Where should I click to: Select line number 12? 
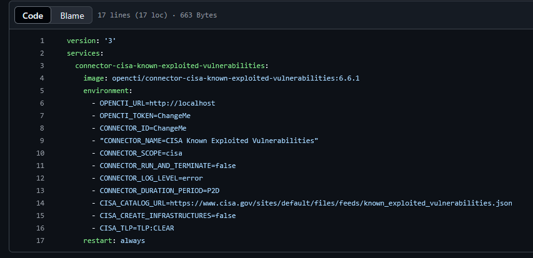41,178
